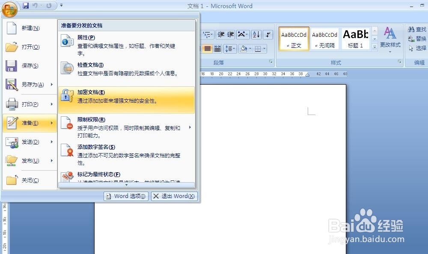The width and height of the screenshot is (428, 254).
Task: Open the 段落 dialog launcher
Action: click(x=271, y=62)
